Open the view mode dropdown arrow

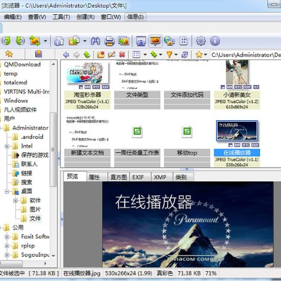pos(145,55)
